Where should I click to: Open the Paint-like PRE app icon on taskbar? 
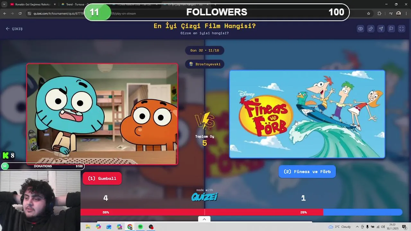click(119, 227)
